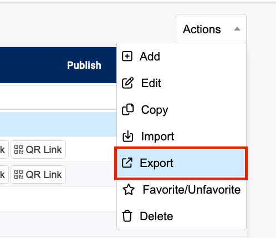Click the star Favorite icon
Viewport: 276px width, 238px height.
click(129, 190)
